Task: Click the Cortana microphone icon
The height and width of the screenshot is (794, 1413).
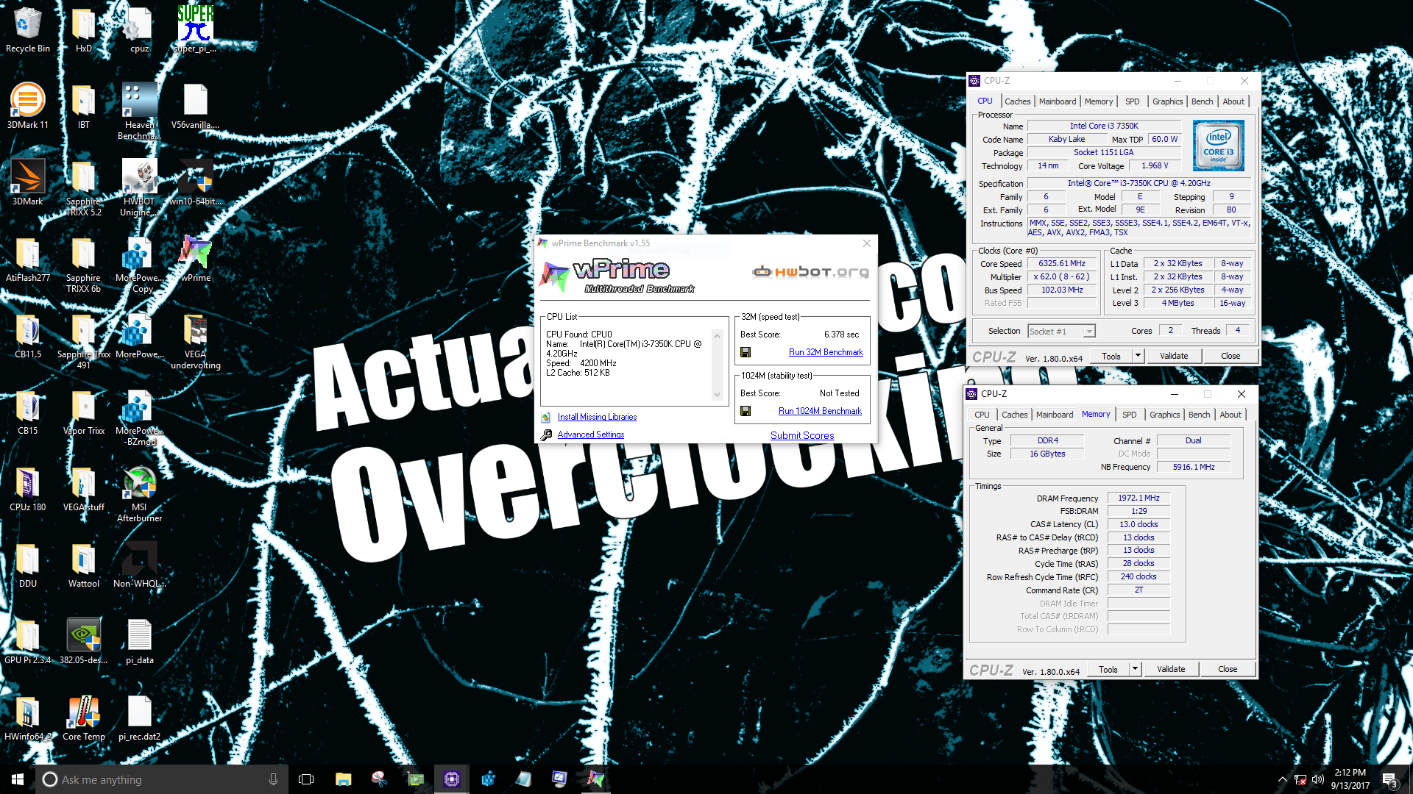Action: (x=273, y=779)
